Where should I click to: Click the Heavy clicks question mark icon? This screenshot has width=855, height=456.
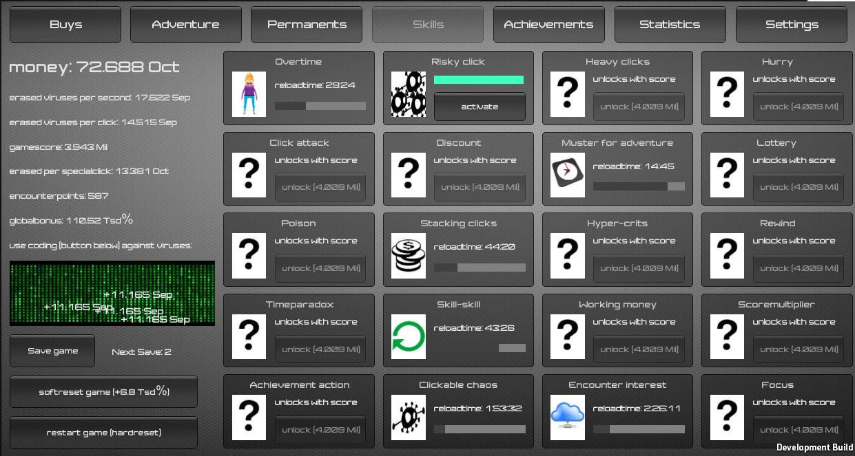pyautogui.click(x=568, y=94)
